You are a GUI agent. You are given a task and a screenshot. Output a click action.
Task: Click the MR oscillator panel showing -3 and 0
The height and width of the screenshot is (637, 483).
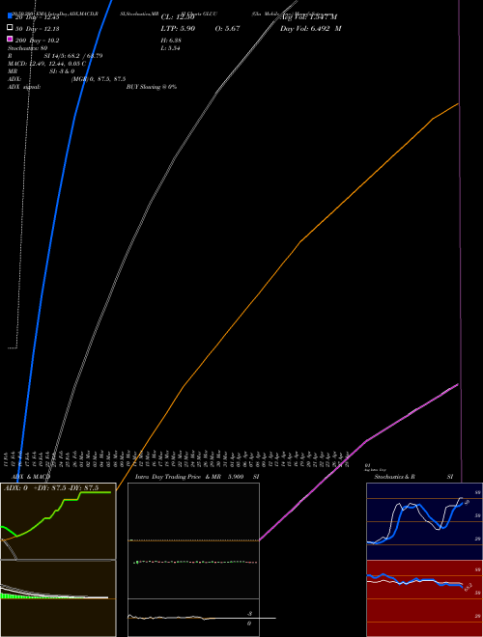click(193, 618)
